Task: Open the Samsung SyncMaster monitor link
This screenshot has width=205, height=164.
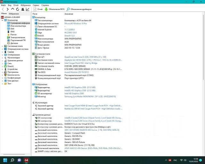Action: 90,97
